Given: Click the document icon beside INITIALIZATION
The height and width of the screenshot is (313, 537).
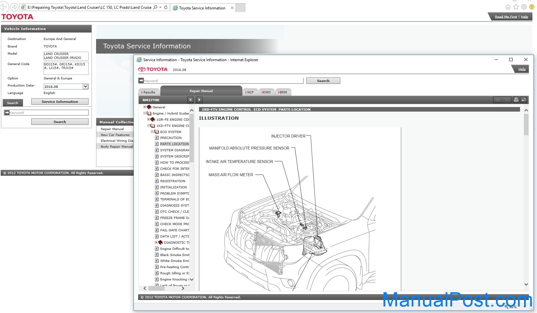Looking at the screenshot, I should pyautogui.click(x=157, y=187).
